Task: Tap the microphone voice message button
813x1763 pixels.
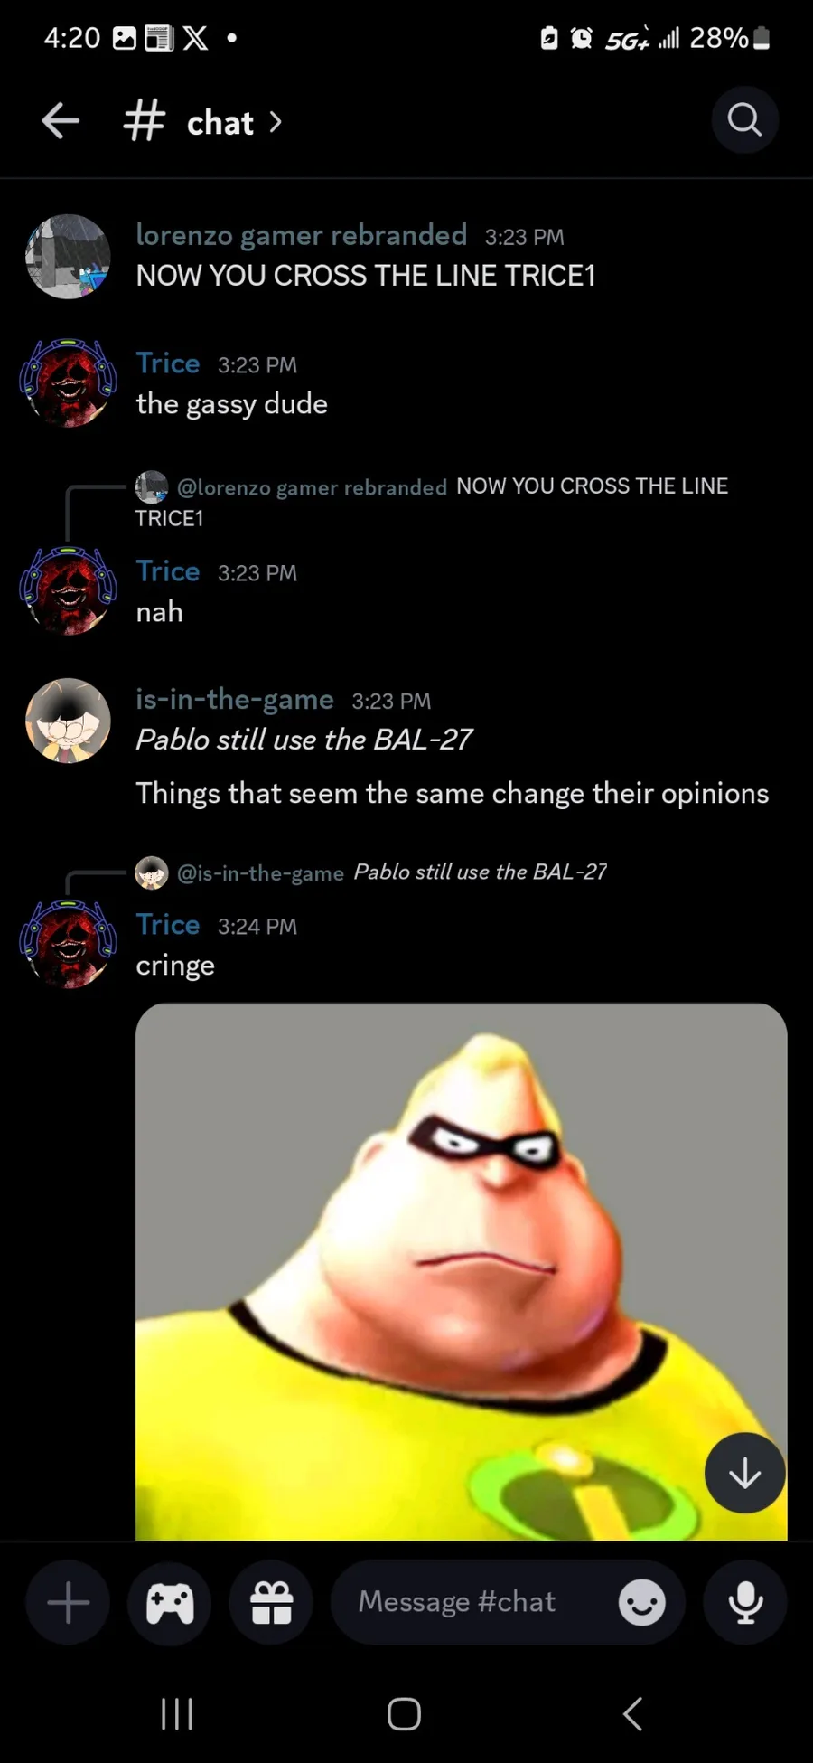Action: (x=745, y=1602)
